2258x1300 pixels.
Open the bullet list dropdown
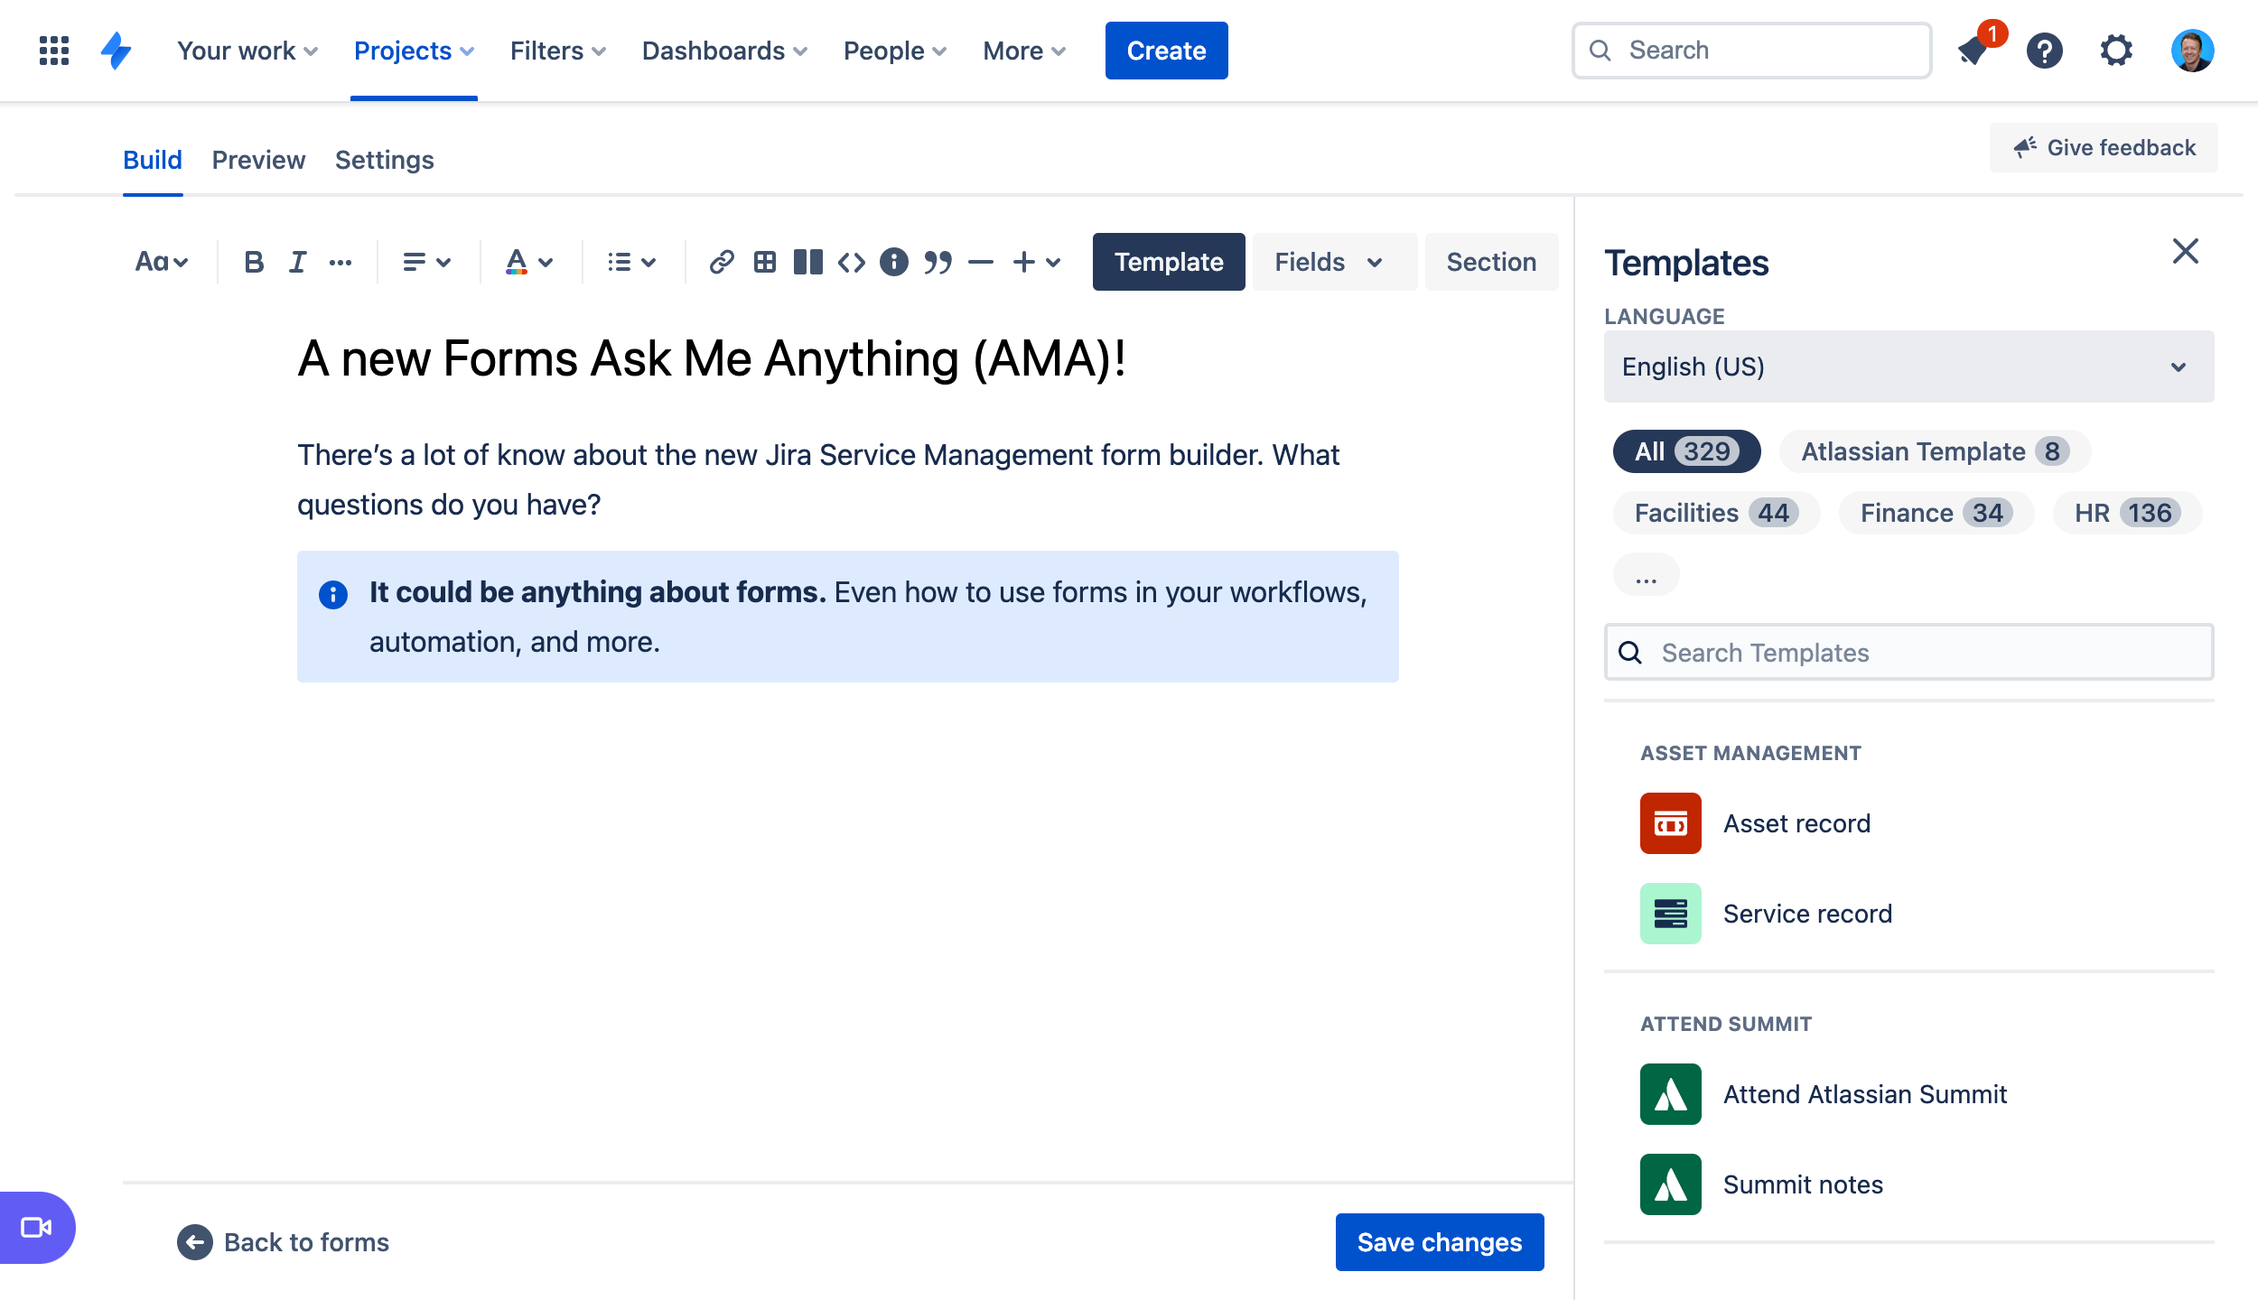[x=632, y=263]
